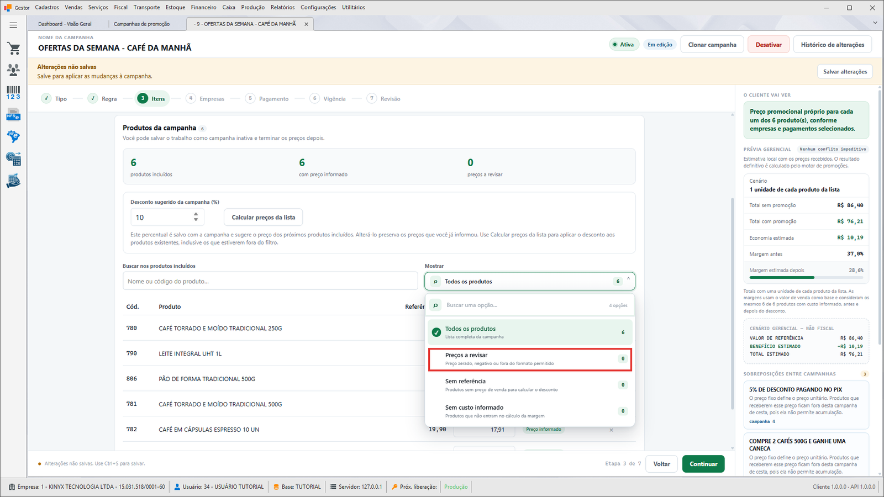Screen dimensions: 884x497
Task: Open the barcode 123 products icon
Action: 13,93
